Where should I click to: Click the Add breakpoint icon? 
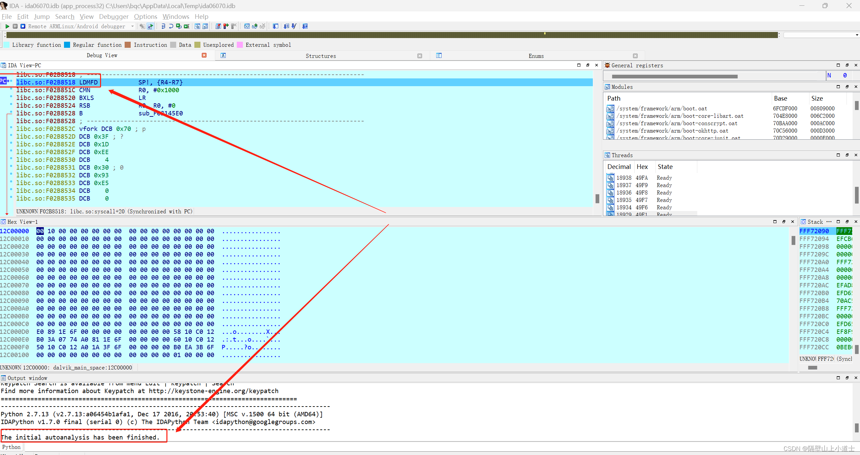coord(226,26)
